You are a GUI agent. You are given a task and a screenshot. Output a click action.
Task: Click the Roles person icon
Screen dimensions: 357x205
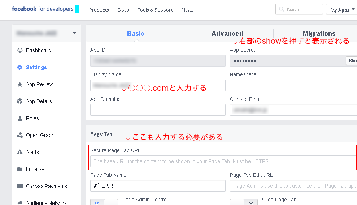tap(20, 118)
